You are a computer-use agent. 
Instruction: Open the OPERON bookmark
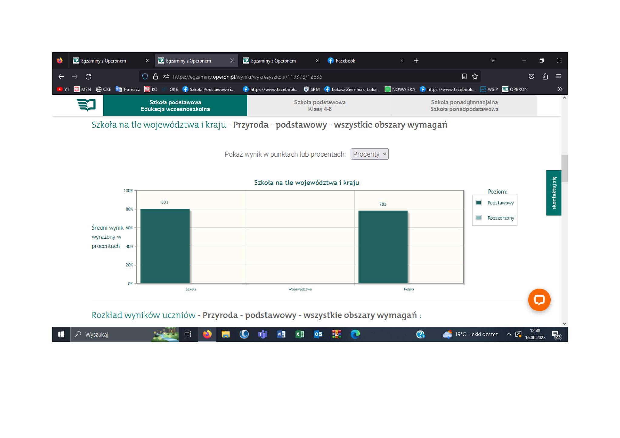515,89
